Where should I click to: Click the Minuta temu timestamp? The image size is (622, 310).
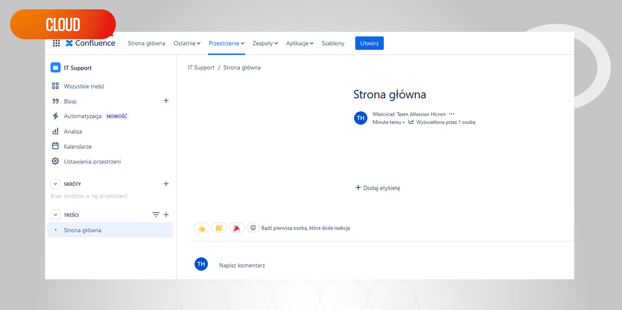[x=387, y=122]
